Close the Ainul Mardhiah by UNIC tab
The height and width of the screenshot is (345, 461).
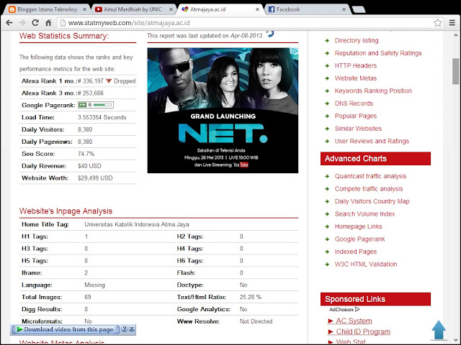pos(171,9)
